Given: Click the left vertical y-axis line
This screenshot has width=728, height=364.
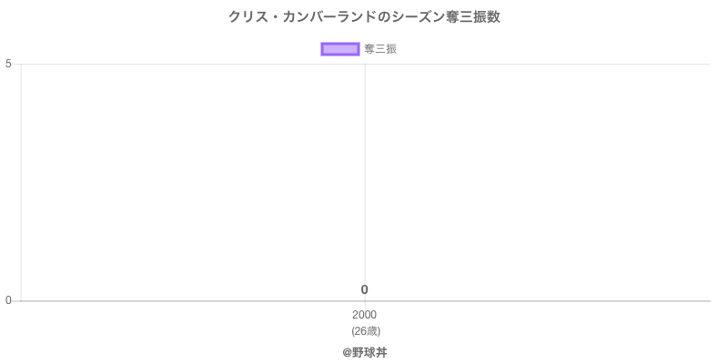Looking at the screenshot, I should click(21, 182).
